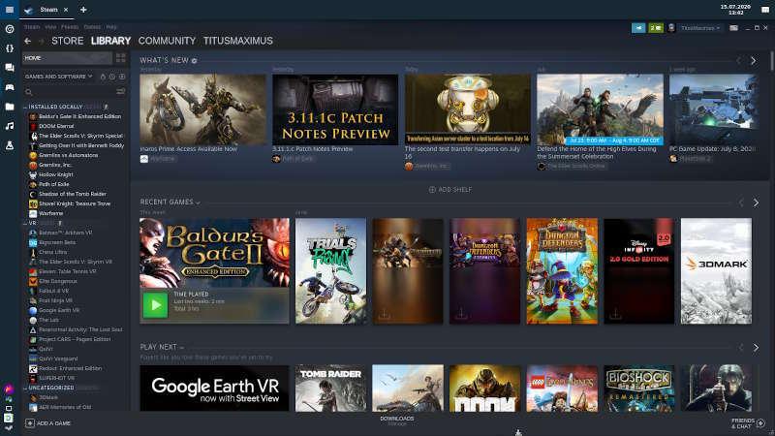The width and height of the screenshot is (775, 436).
Task: Open the folder icon in the left dock
Action: click(10, 107)
